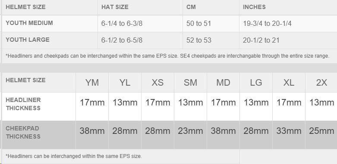The width and height of the screenshot is (337, 164).
Task: Click the 2X size column header
Action: pos(321,83)
